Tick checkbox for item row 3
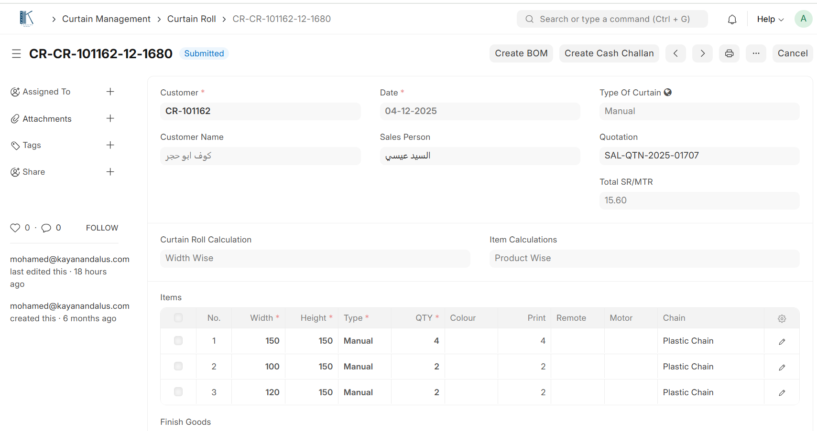The image size is (817, 431). tap(178, 392)
